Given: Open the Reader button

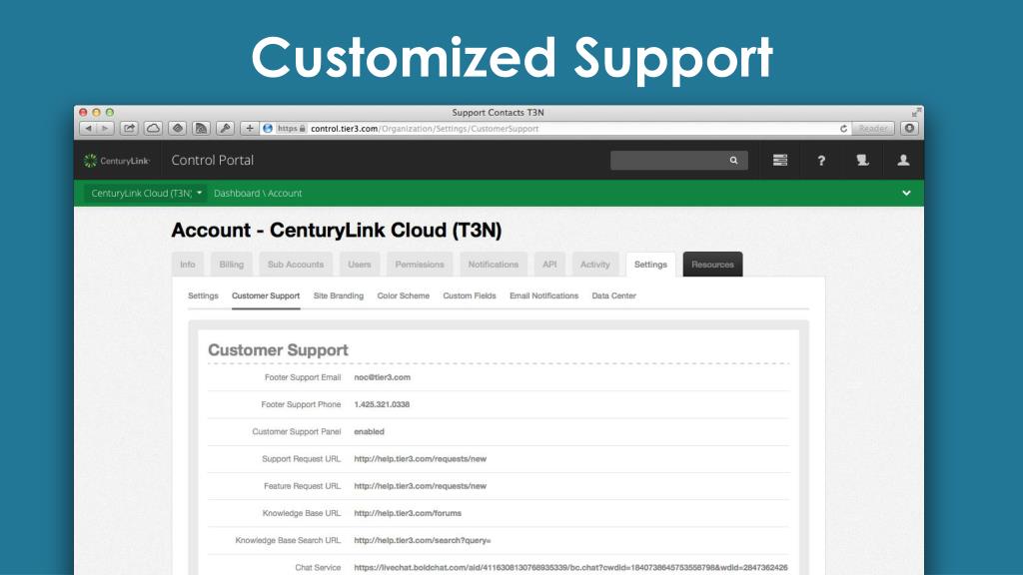Looking at the screenshot, I should click(873, 129).
